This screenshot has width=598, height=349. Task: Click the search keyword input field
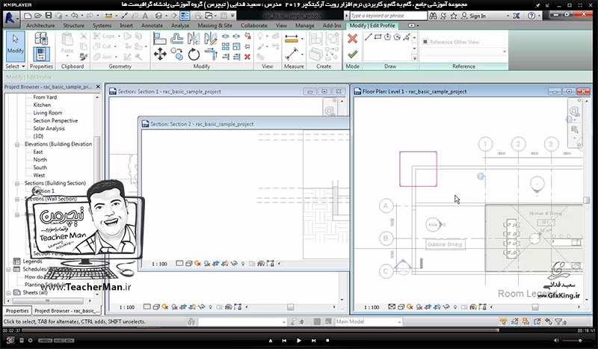point(388,16)
